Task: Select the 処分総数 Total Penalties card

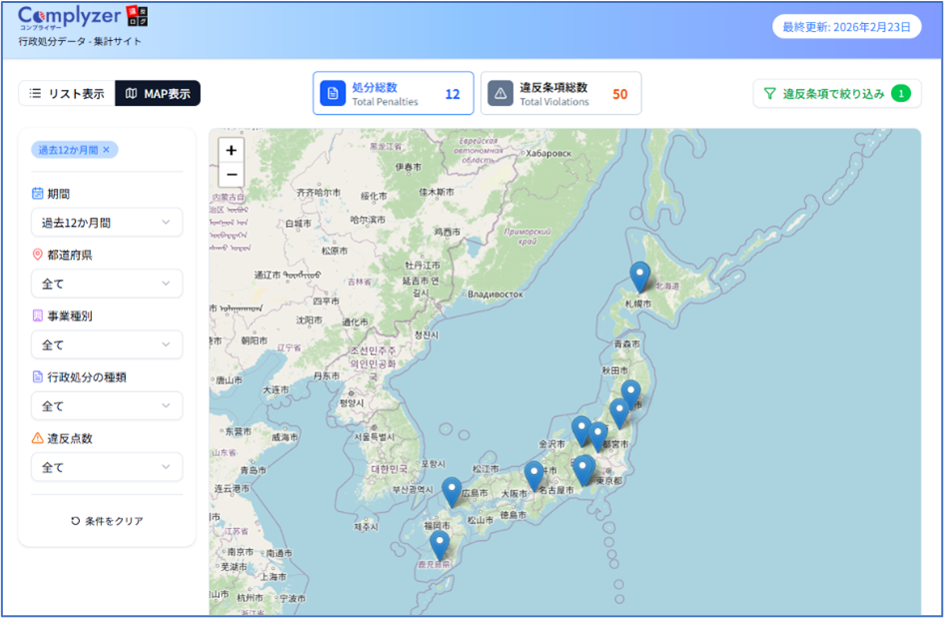Action: (393, 94)
